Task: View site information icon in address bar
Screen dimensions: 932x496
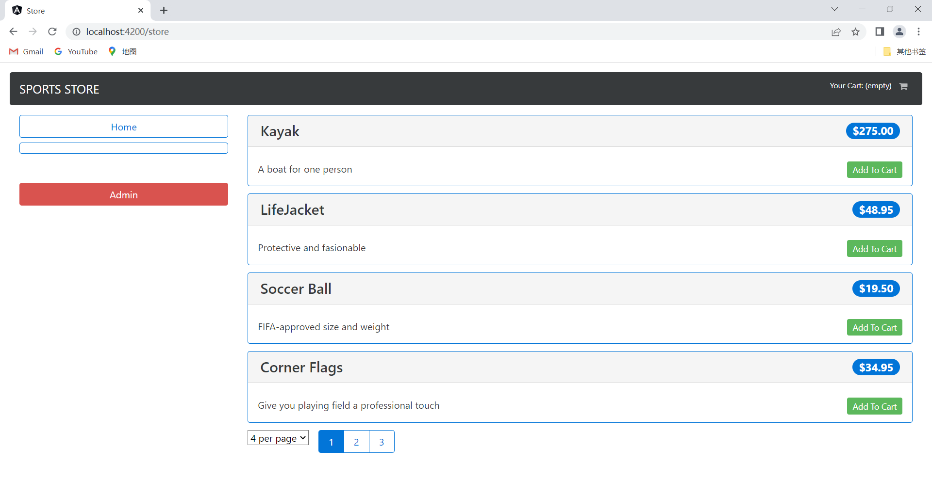Action: click(76, 32)
